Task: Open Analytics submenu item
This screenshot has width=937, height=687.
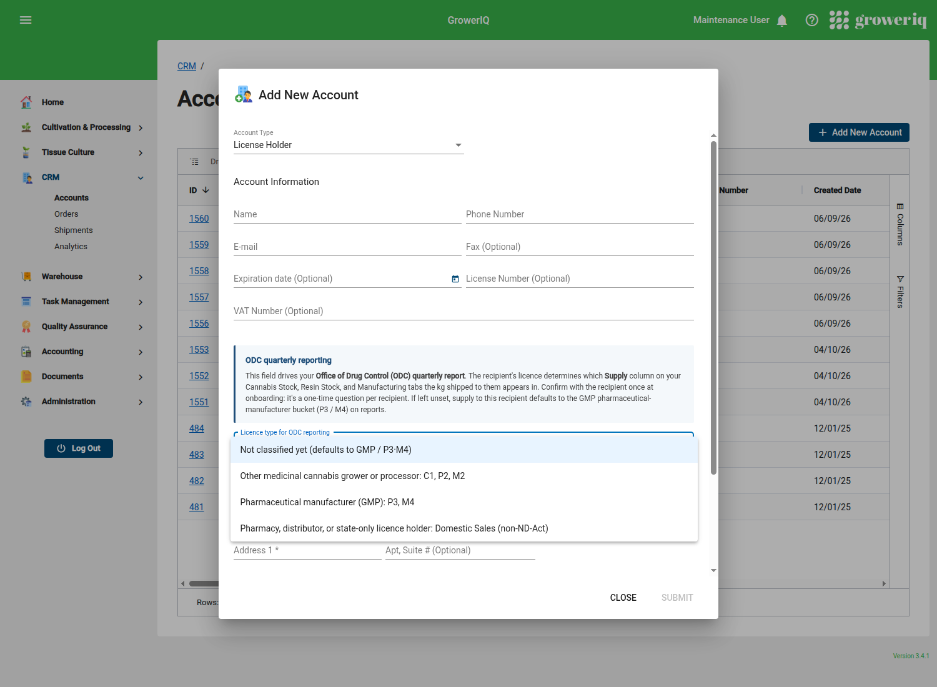Action: pyautogui.click(x=71, y=247)
